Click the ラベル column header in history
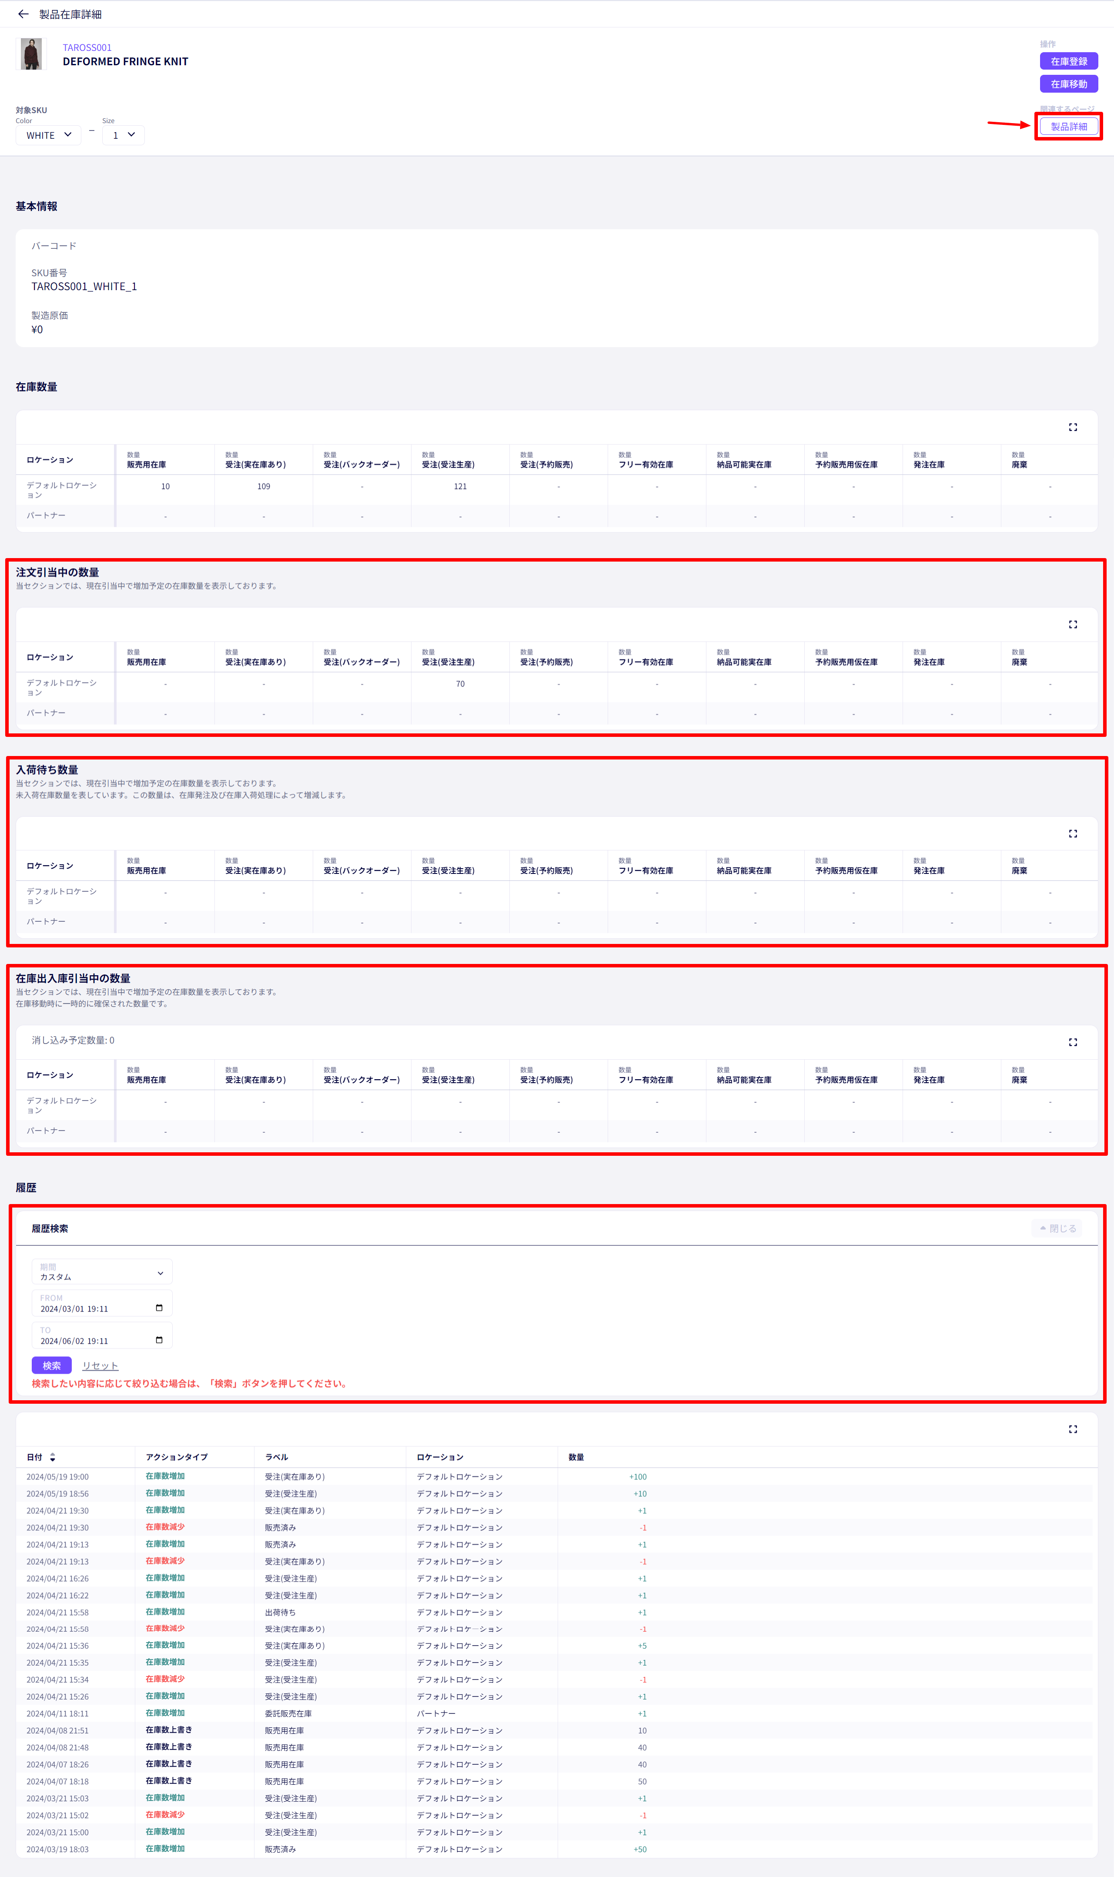The height and width of the screenshot is (1877, 1114). (x=276, y=1457)
